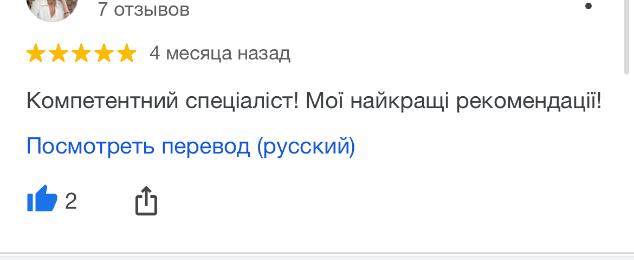Click the second star in the rating
This screenshot has height=260, width=634.
pos(58,54)
